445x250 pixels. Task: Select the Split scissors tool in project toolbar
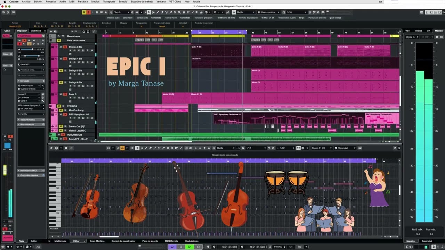166,12
